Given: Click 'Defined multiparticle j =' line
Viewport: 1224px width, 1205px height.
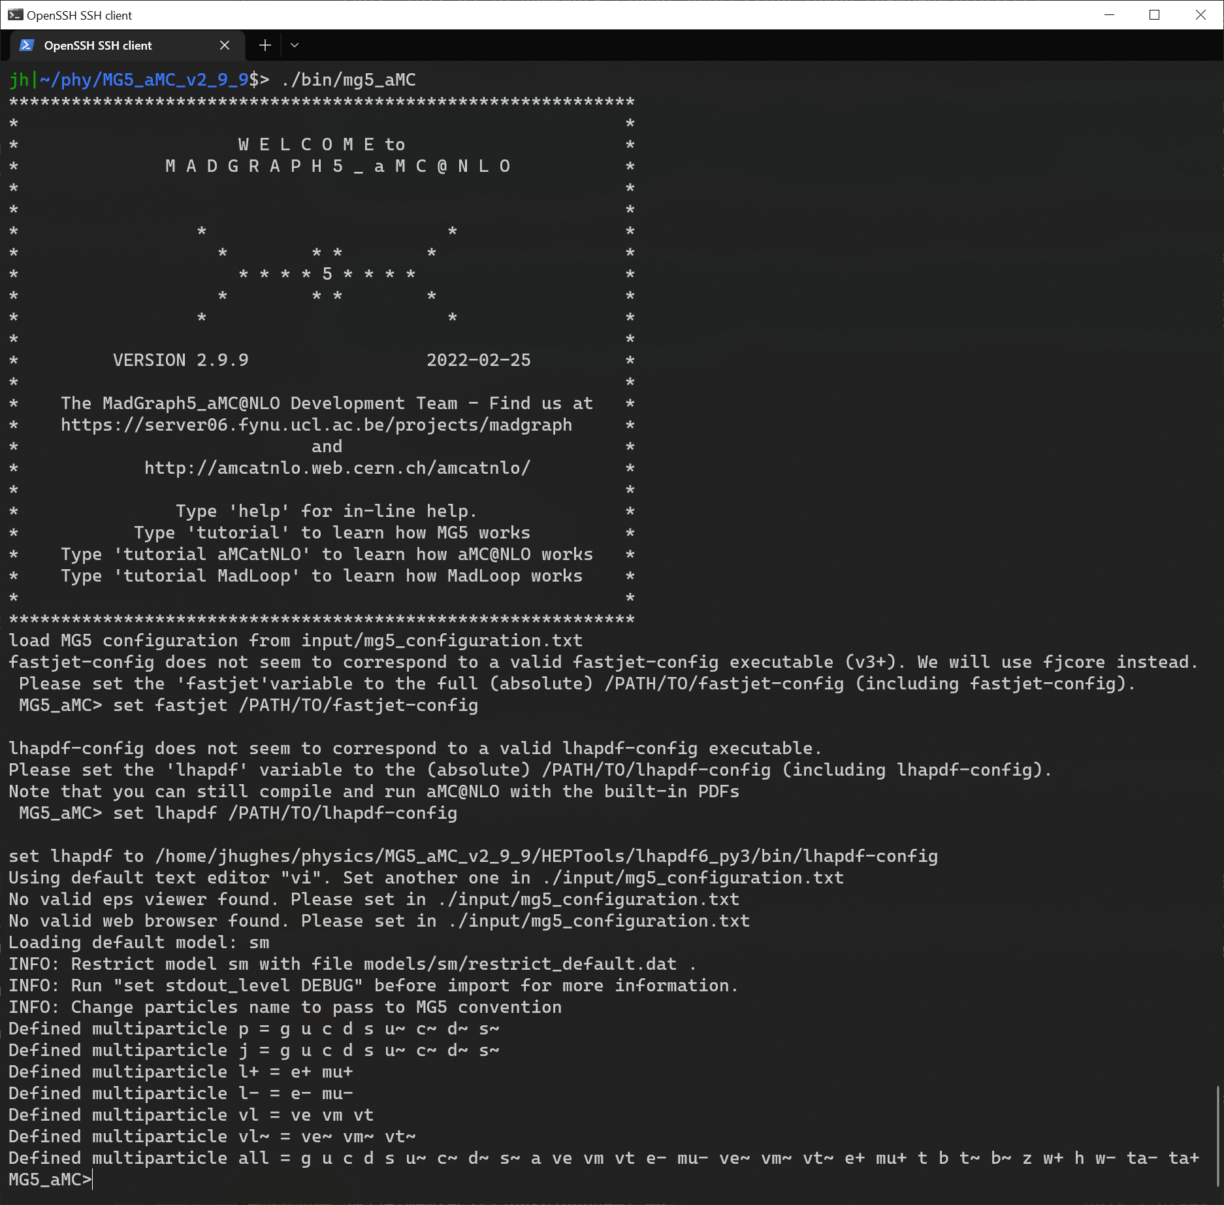Looking at the screenshot, I should (x=254, y=1050).
